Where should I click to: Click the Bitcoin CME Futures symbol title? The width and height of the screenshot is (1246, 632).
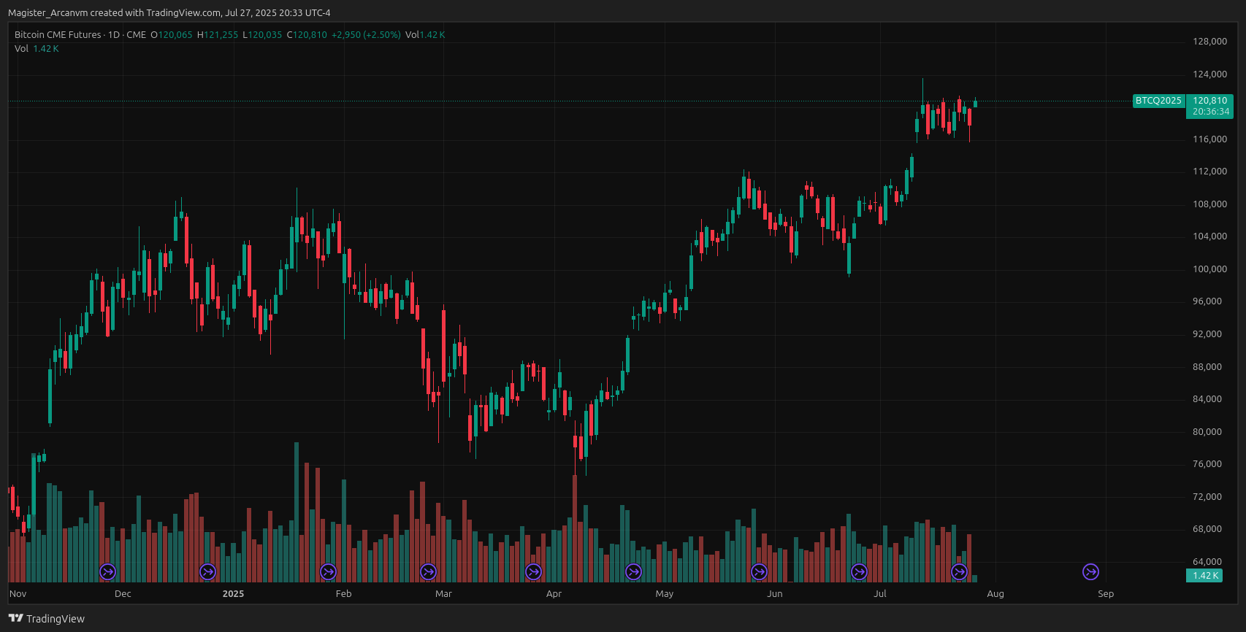click(x=58, y=35)
